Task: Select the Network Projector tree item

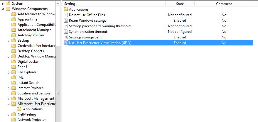Action: pyautogui.click(x=32, y=120)
